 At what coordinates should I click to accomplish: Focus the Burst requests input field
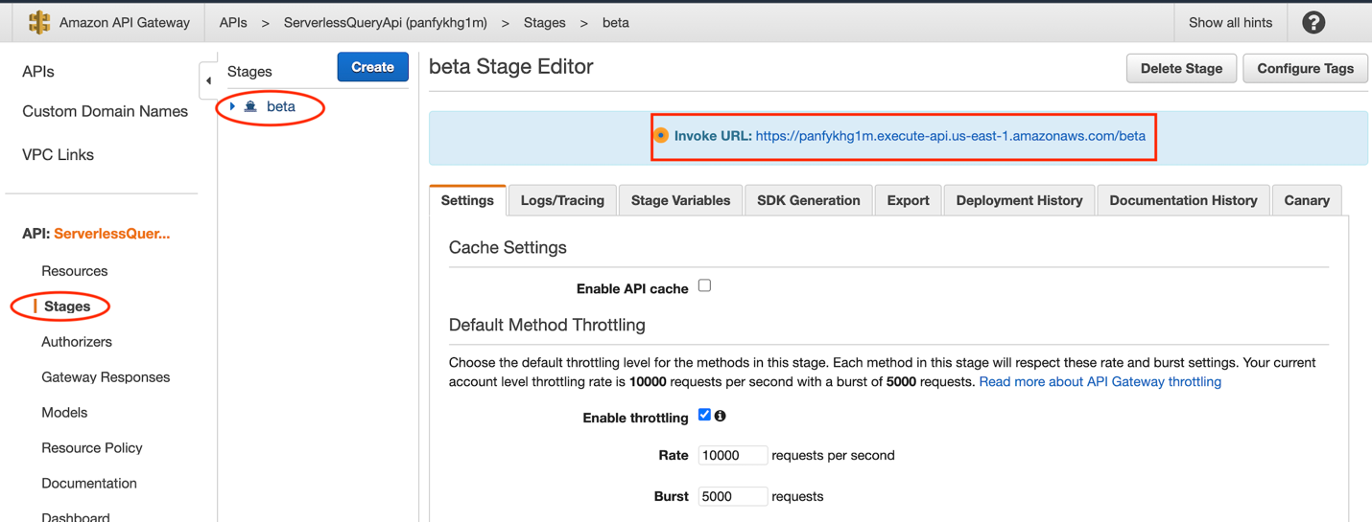(732, 496)
